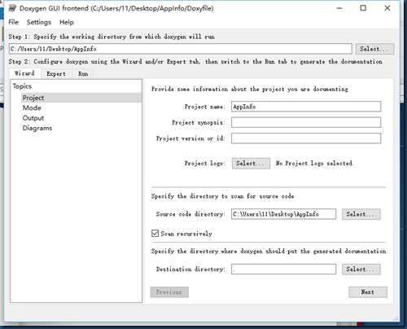Screen dimensions: 407x329
Task: Minimize the Doxygen window
Action: click(339, 8)
